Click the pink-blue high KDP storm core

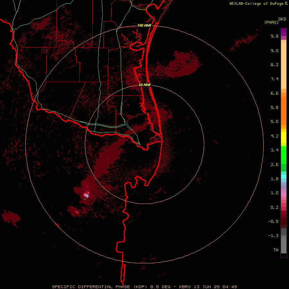(86, 195)
